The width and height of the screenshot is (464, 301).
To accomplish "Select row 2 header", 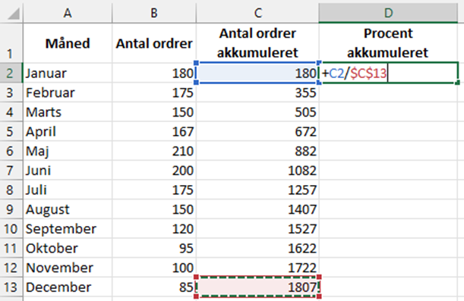I will (11, 73).
